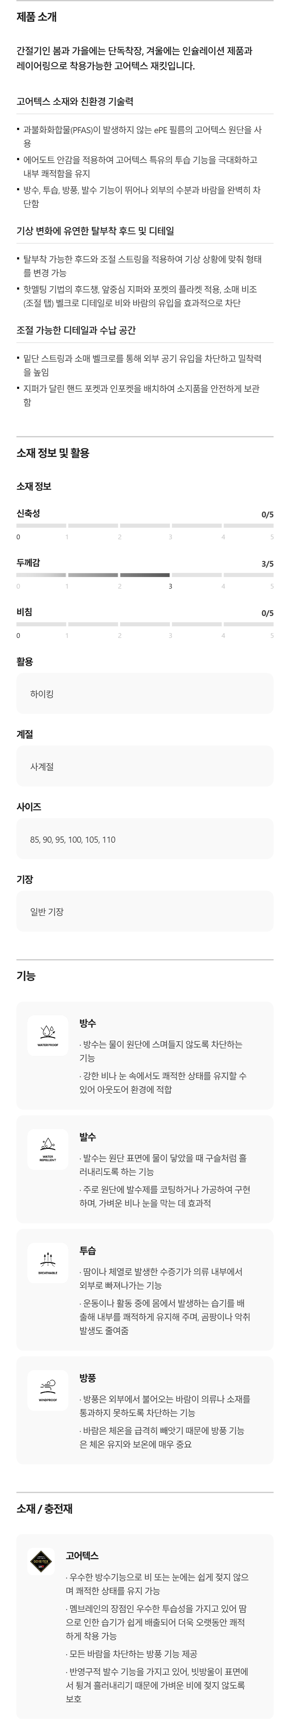Select the 사계절 season box
Screen dimensions: 290x1733
(x=144, y=766)
